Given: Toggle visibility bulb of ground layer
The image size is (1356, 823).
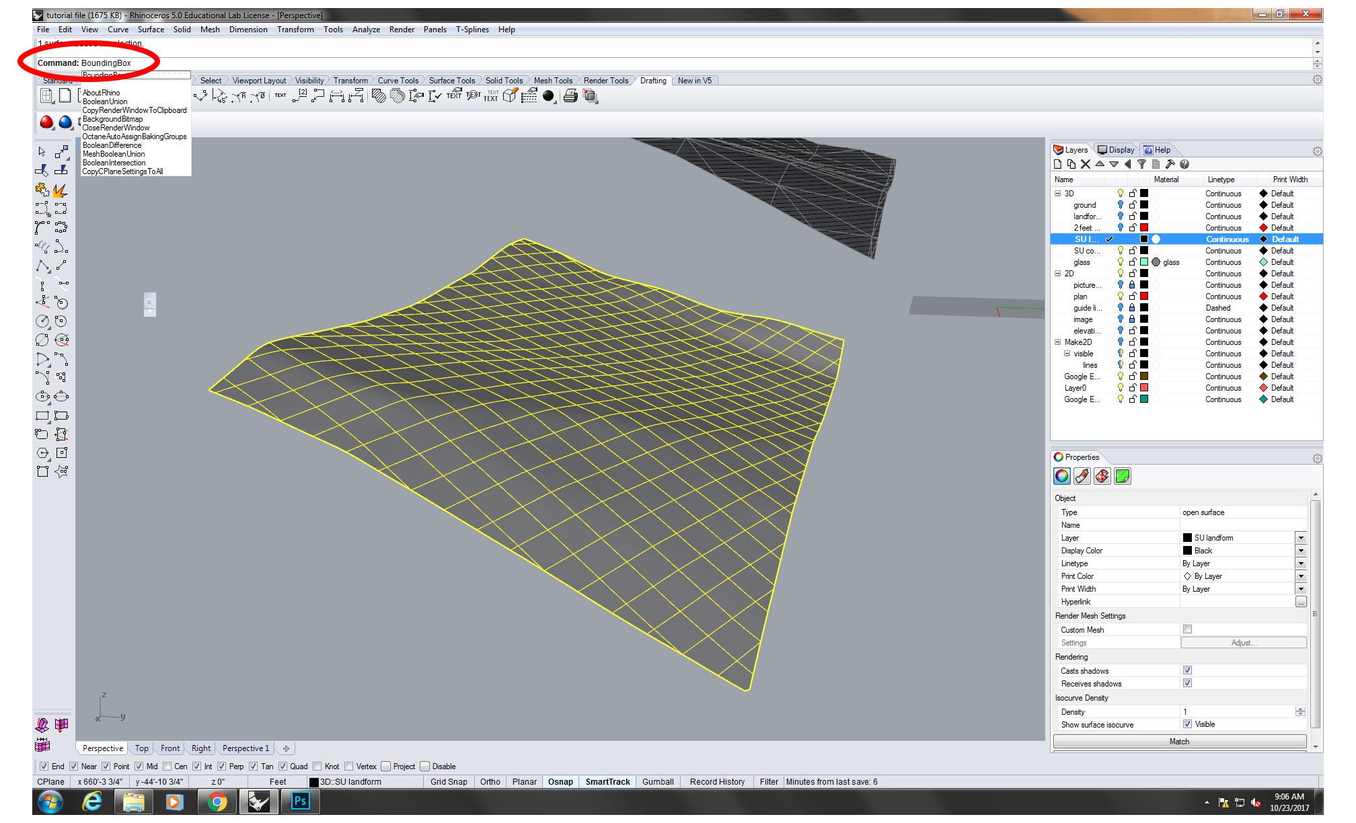Looking at the screenshot, I should [1121, 205].
